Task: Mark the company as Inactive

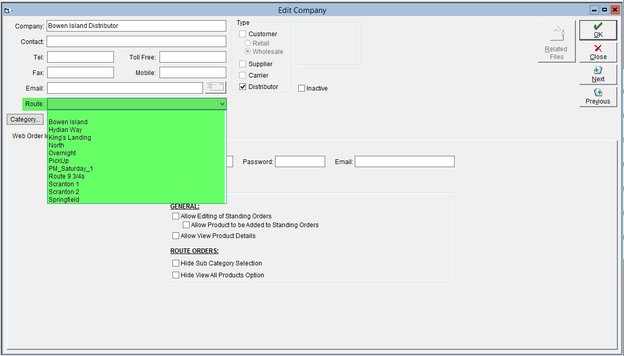Action: tap(301, 88)
